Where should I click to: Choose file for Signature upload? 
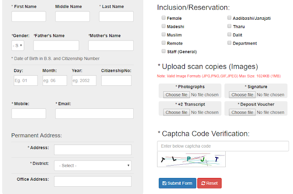point(242,95)
